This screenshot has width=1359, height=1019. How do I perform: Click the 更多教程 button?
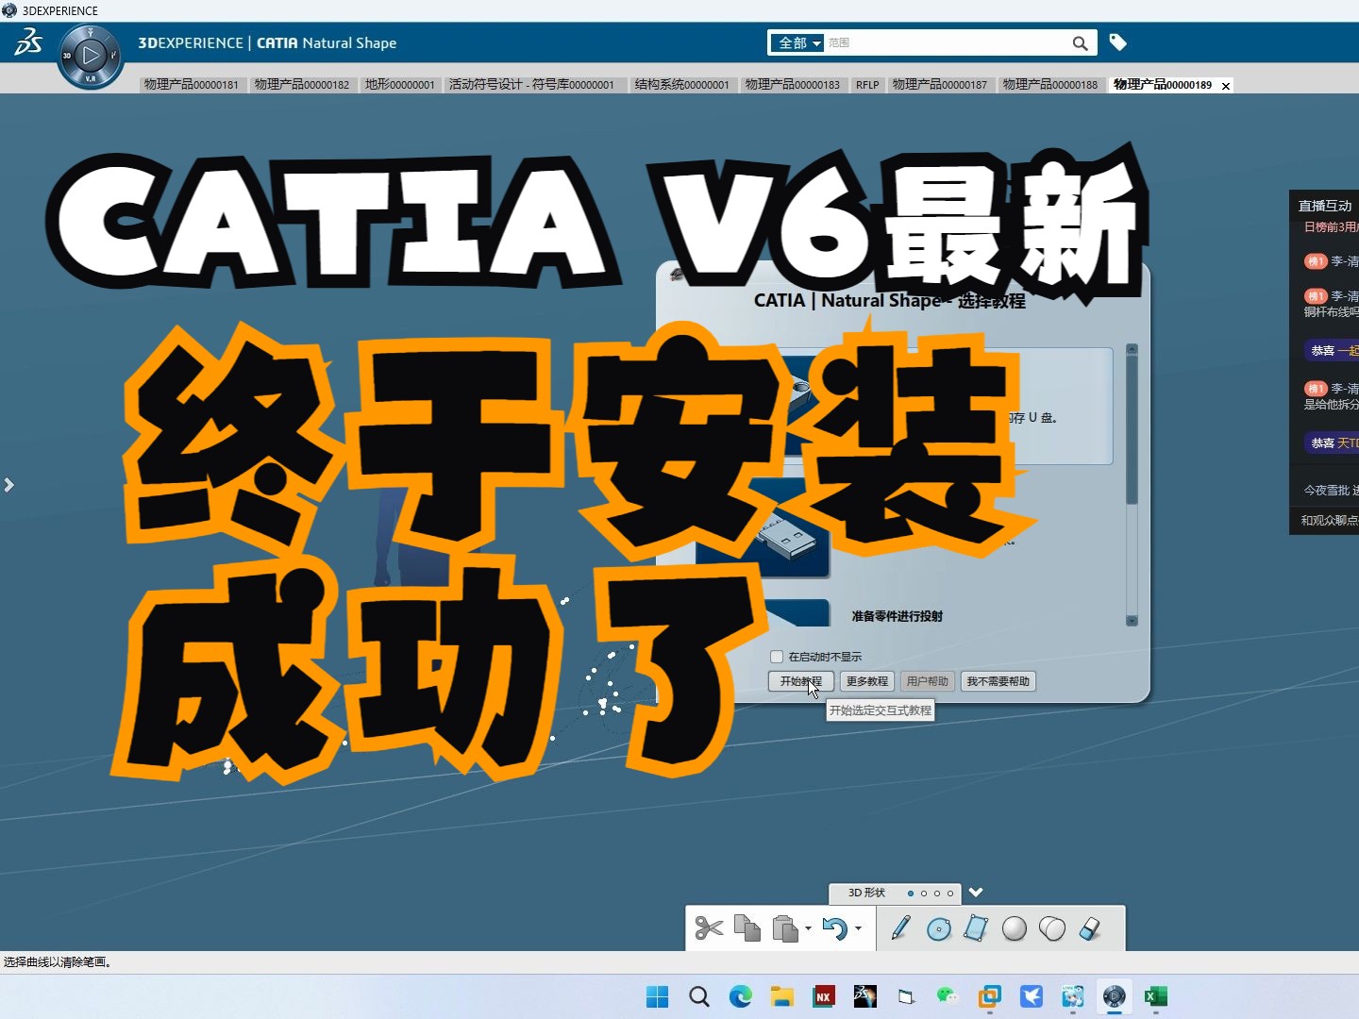tap(867, 681)
